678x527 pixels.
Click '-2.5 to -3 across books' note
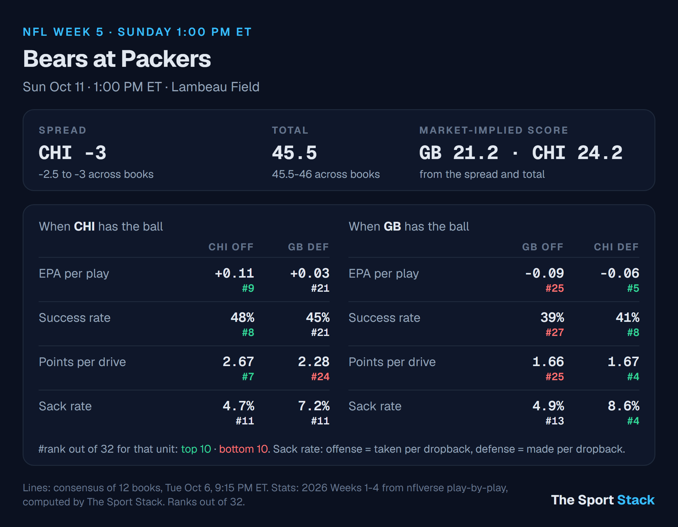96,174
